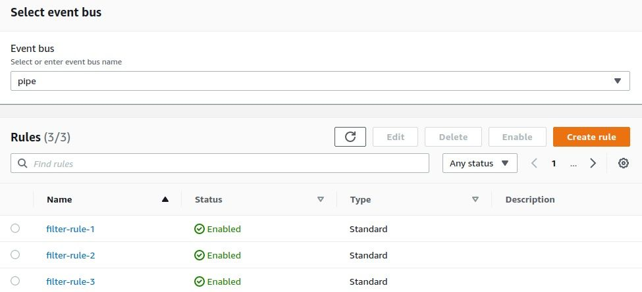Click the Type column sort arrow

(x=475, y=199)
